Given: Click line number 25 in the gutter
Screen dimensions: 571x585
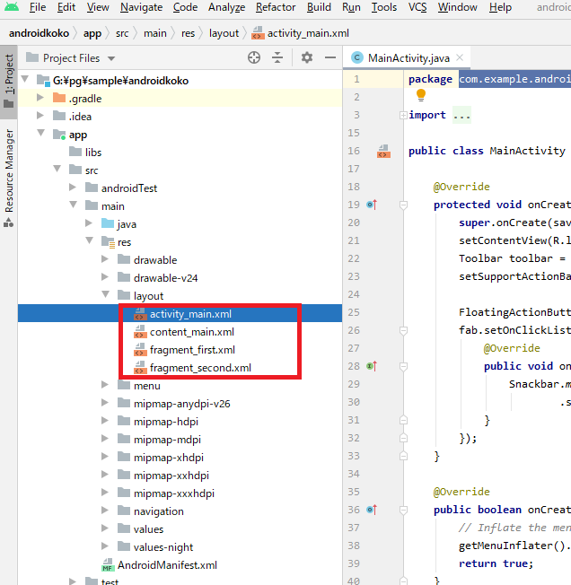Looking at the screenshot, I should point(354,312).
